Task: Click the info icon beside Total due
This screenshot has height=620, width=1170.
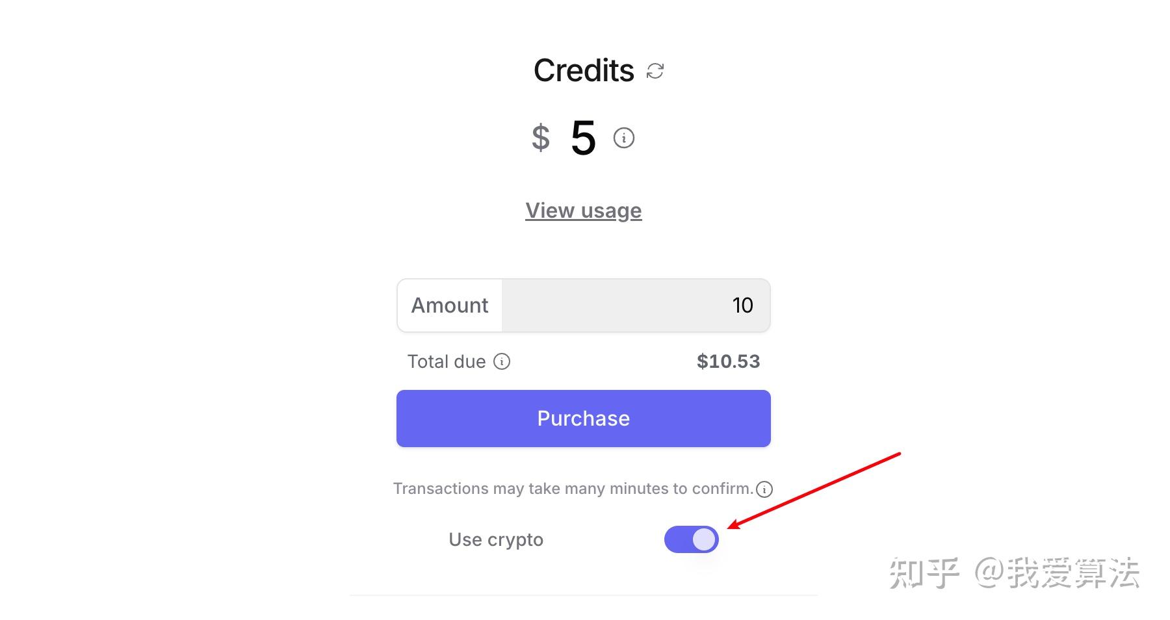Action: tap(502, 361)
